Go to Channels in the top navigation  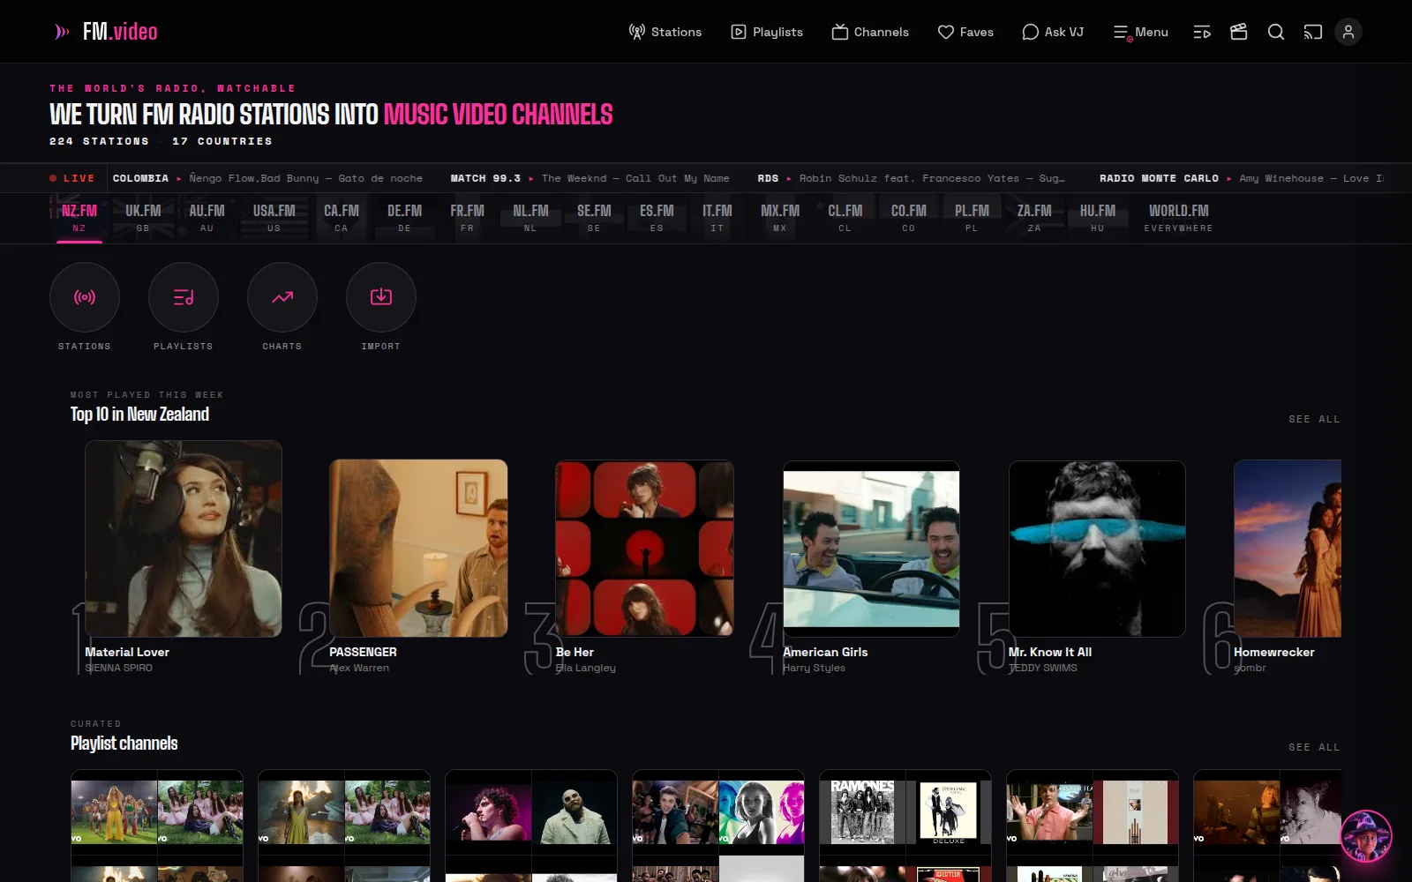tap(870, 32)
